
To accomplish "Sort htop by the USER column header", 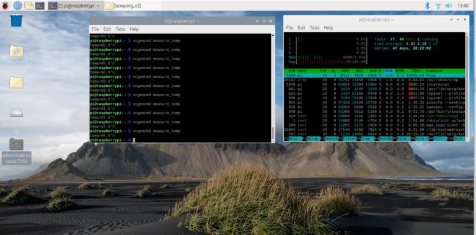I will pyautogui.click(x=301, y=71).
